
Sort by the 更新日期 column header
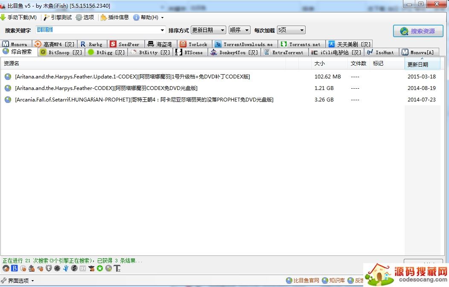point(423,64)
